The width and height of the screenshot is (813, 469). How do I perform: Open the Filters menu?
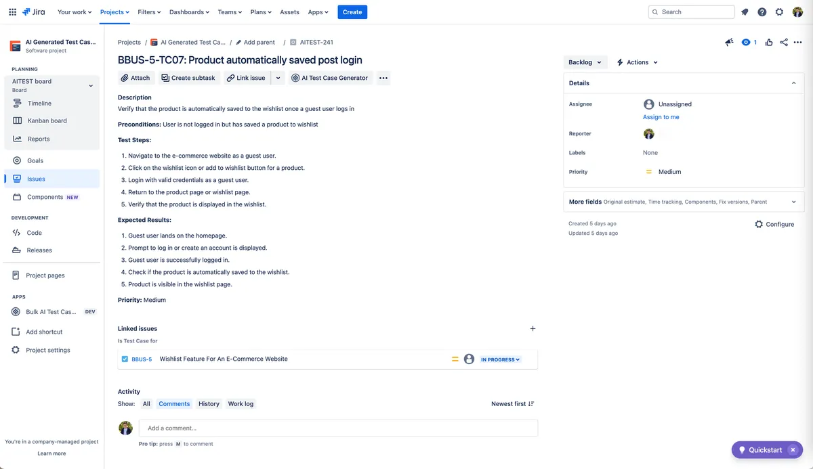(149, 12)
